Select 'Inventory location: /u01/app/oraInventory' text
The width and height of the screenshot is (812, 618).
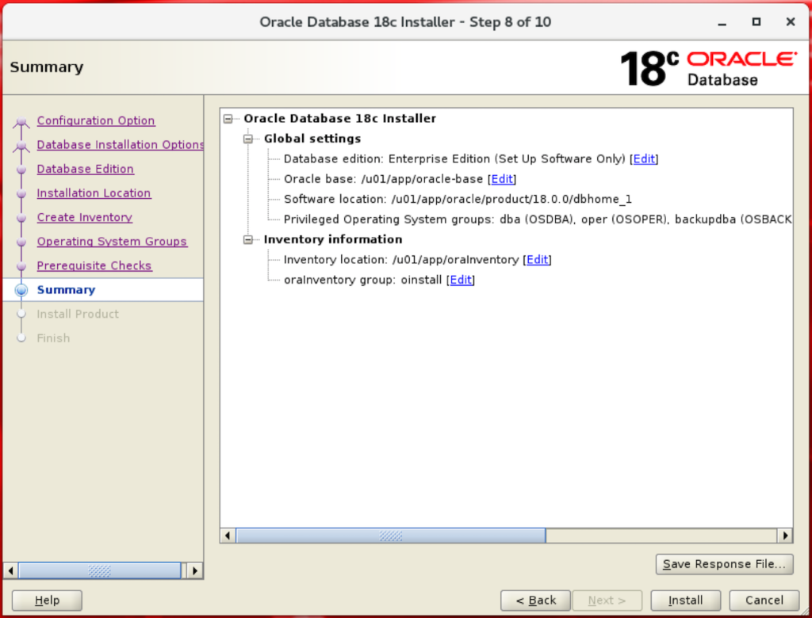(401, 260)
